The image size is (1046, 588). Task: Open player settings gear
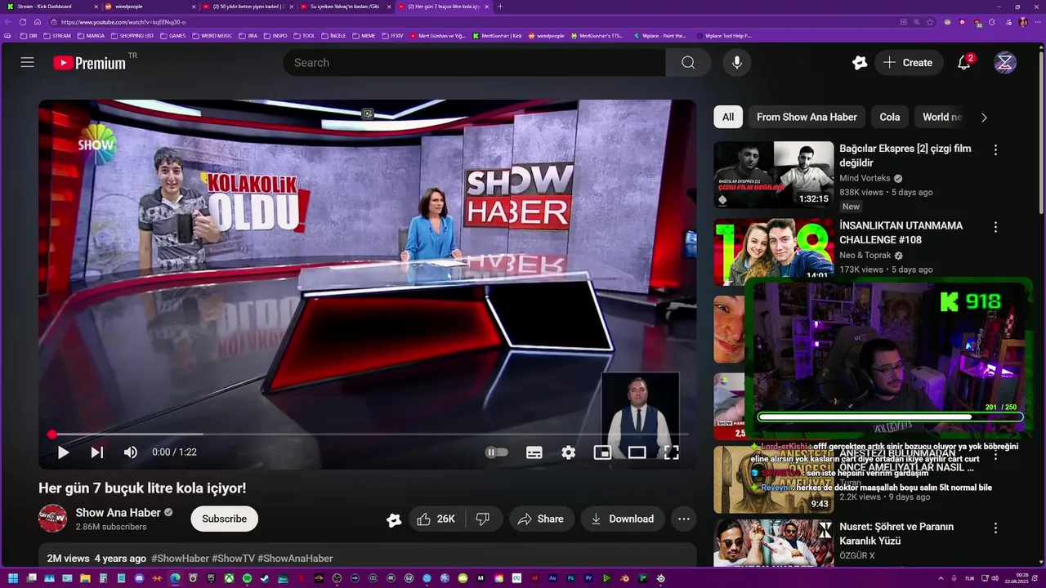pyautogui.click(x=569, y=452)
